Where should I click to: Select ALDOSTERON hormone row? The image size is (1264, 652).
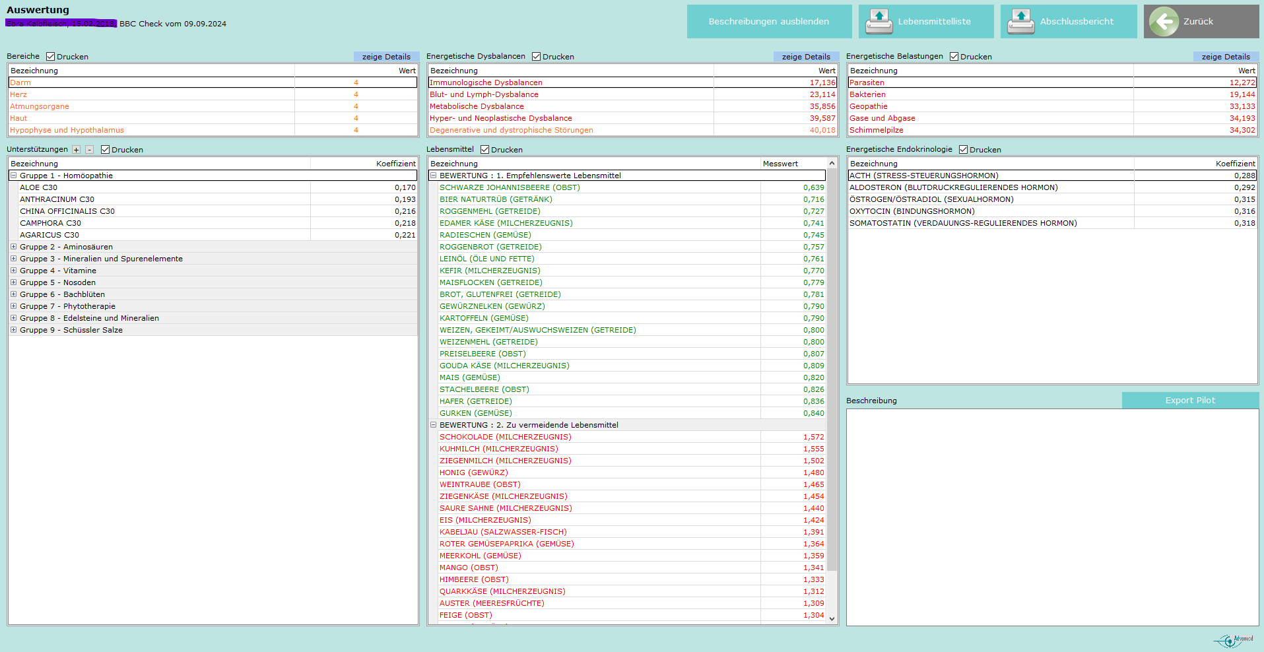coord(1052,187)
